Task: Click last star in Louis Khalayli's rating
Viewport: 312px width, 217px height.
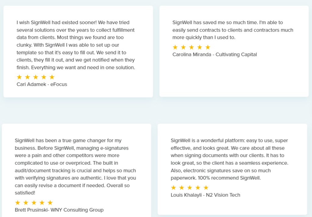Action: coord(206,188)
